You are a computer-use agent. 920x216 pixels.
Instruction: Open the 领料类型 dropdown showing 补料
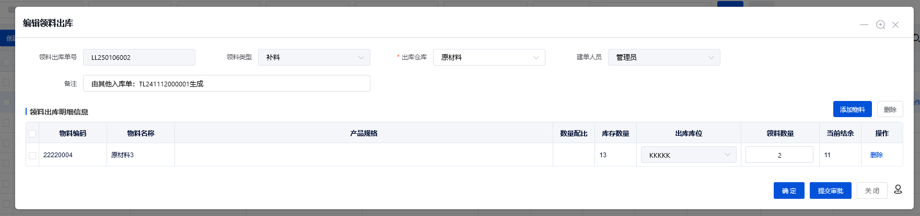pos(314,57)
